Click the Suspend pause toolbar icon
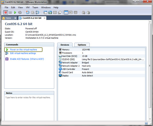This screenshot has width=153, height=126. coord(10,12)
